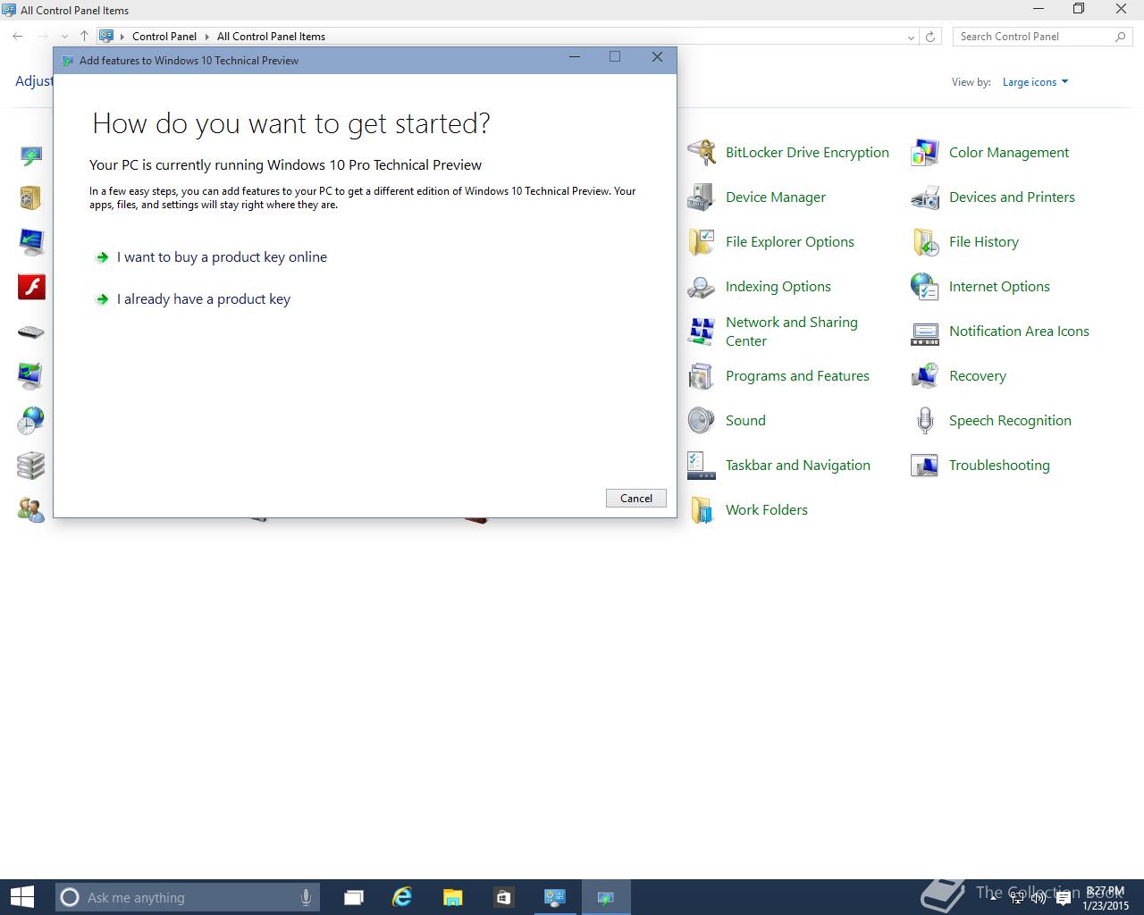
Task: Open the globe and clock icon
Action: (31, 421)
